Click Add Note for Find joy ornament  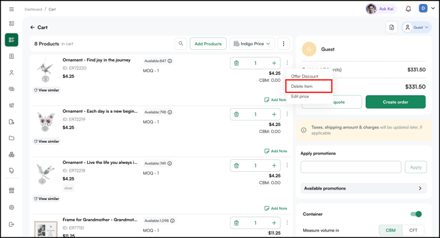[276, 100]
